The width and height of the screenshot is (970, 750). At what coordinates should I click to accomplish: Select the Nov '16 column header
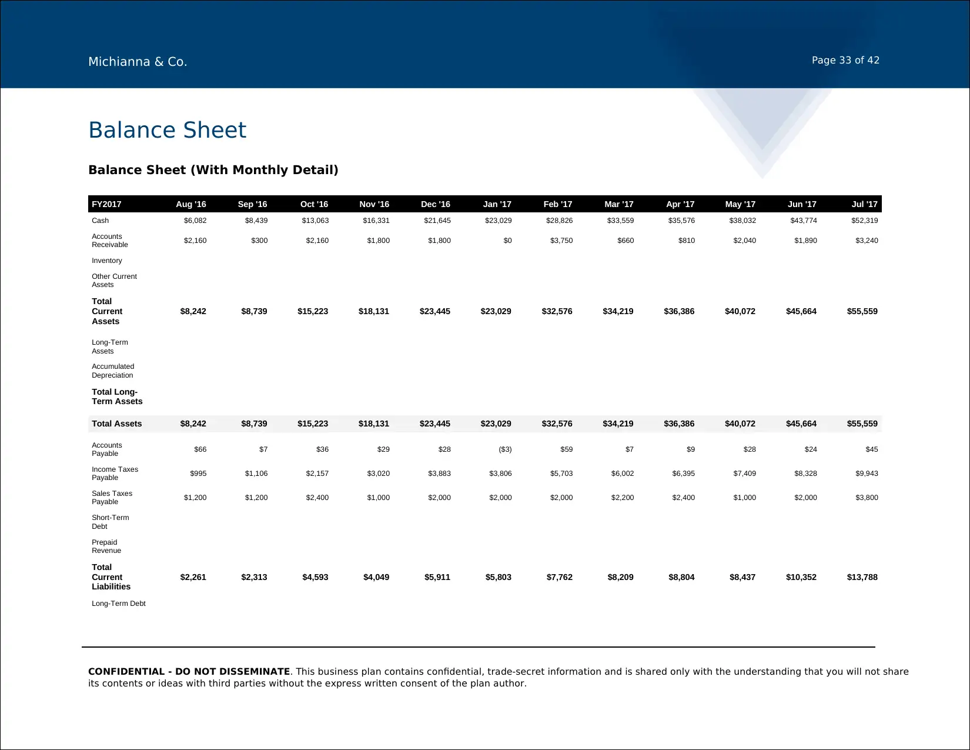point(374,204)
